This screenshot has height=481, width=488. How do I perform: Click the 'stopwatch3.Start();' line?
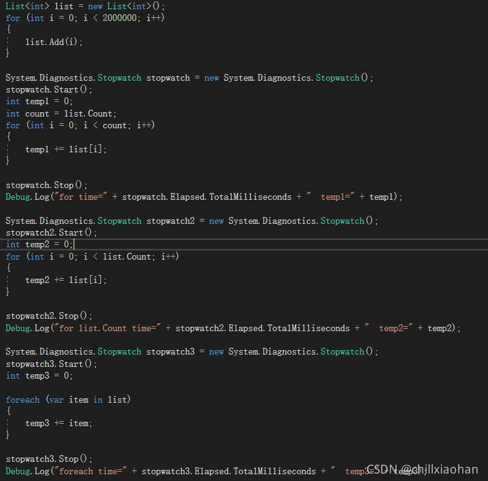51,364
